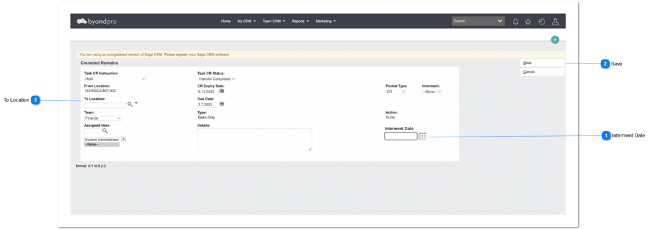Click the Interment Date input field
The width and height of the screenshot is (650, 230).
pos(401,136)
